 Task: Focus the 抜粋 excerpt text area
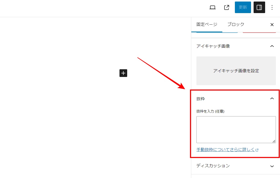point(236,130)
